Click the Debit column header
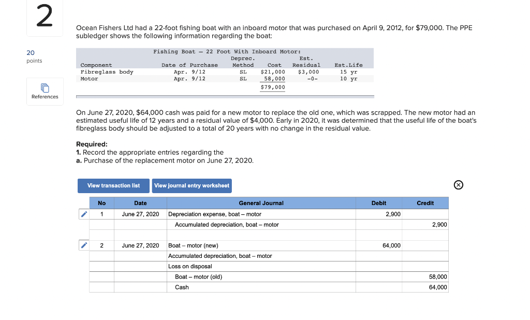530x320 pixels. tap(378, 202)
